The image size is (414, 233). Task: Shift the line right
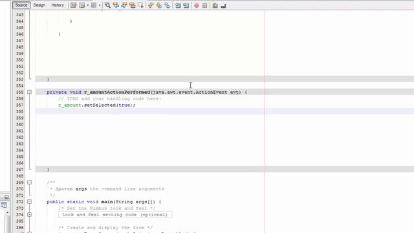[186, 5]
